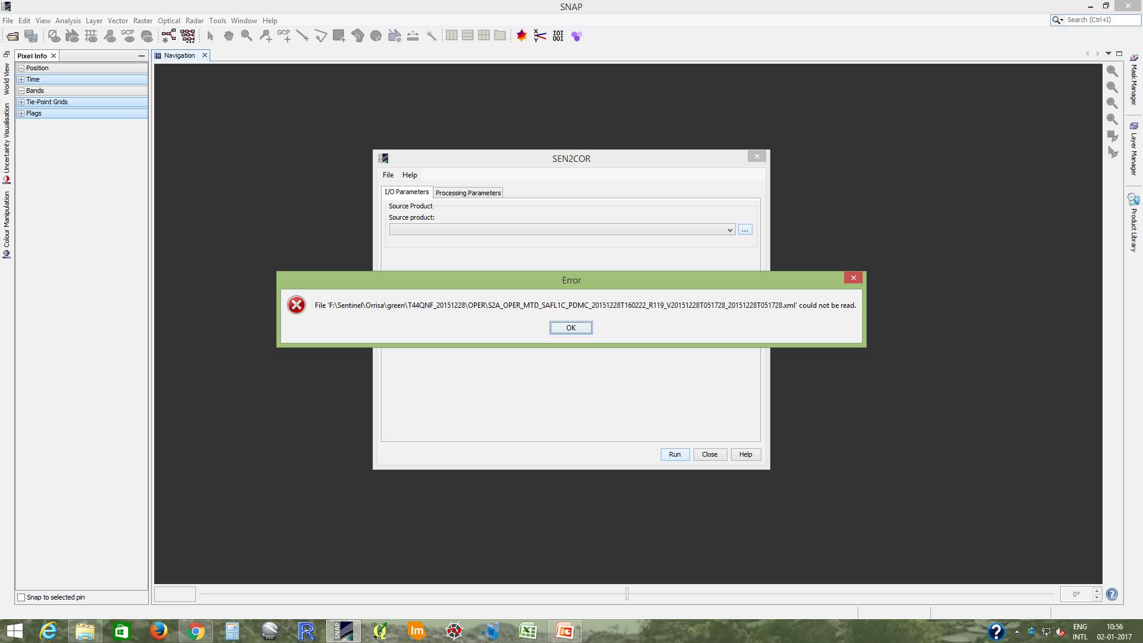Click the Open Product folder icon
Image resolution: width=1143 pixels, height=643 pixels.
[x=13, y=36]
